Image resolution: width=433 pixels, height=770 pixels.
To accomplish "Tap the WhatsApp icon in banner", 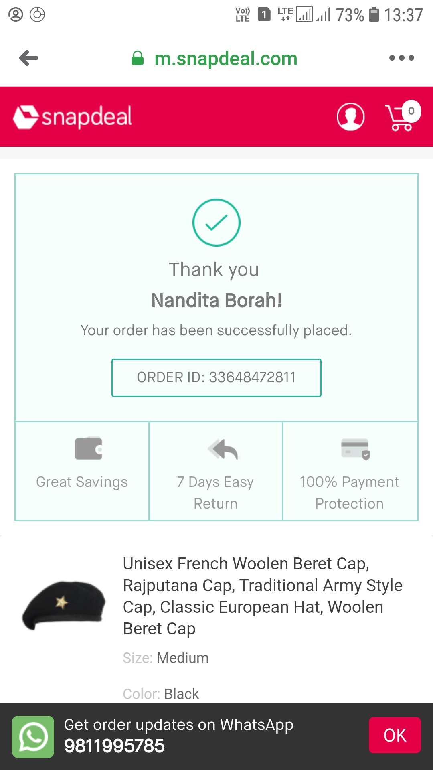I will pyautogui.click(x=33, y=737).
